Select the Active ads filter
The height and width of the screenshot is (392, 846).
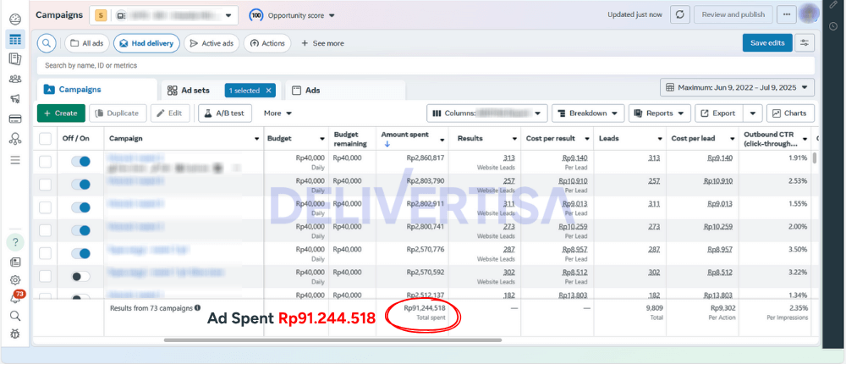pyautogui.click(x=211, y=43)
